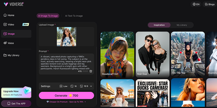Open the EN language selector

(x=196, y=4)
